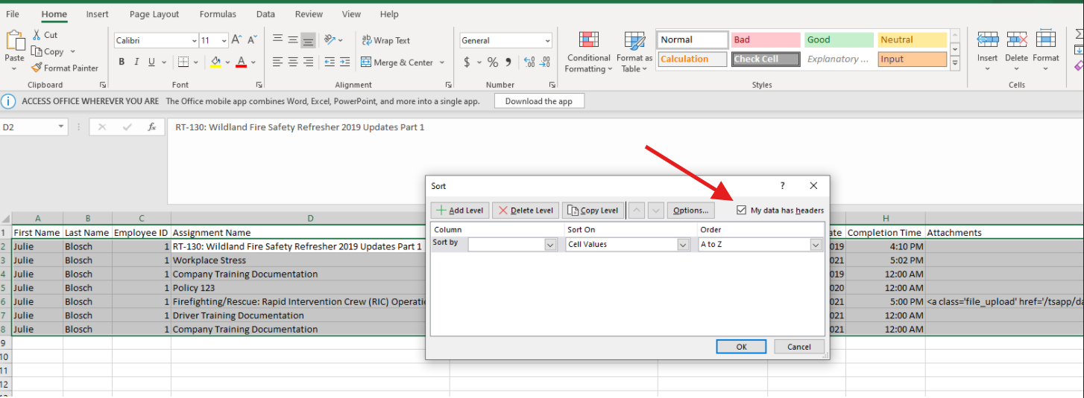
Task: Toggle Merge & Center on selection
Action: pos(397,62)
